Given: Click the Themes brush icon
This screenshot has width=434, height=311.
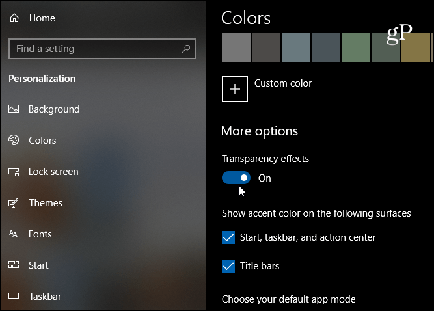Looking at the screenshot, I should click(14, 203).
